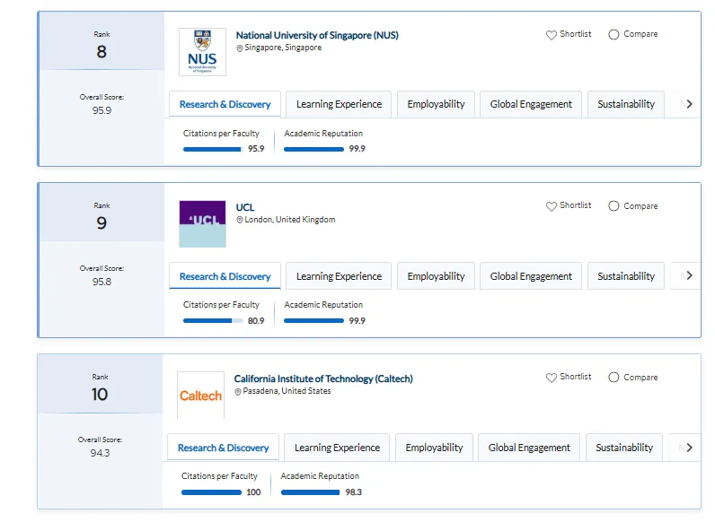715x522 pixels.
Task: Open the Global Engagement tab for UCL
Action: click(531, 276)
